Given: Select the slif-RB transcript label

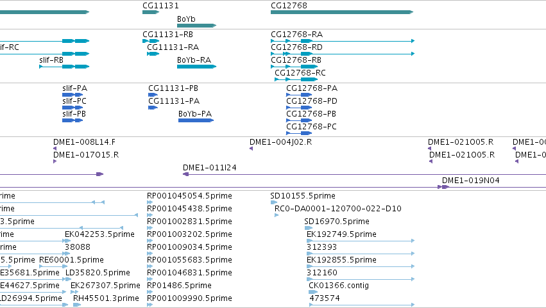Looking at the screenshot, I should 51,60.
